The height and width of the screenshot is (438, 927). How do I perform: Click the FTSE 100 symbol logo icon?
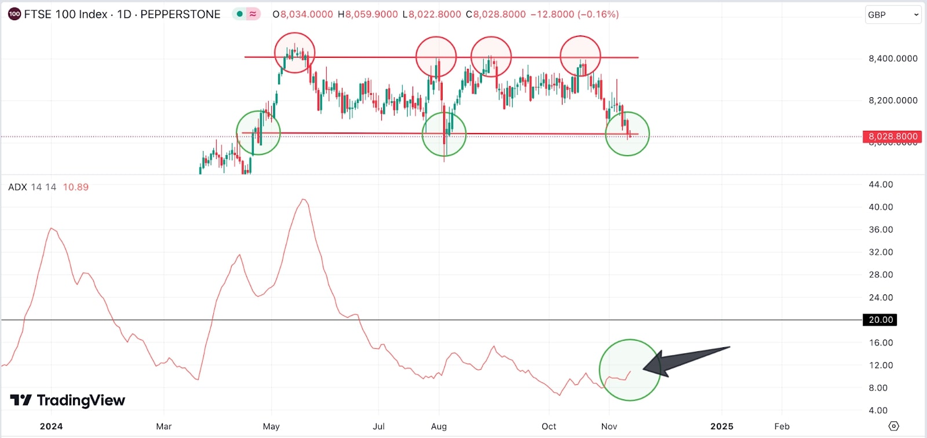pos(14,14)
